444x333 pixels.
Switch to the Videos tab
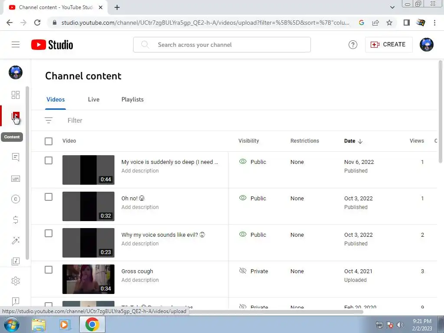click(55, 99)
